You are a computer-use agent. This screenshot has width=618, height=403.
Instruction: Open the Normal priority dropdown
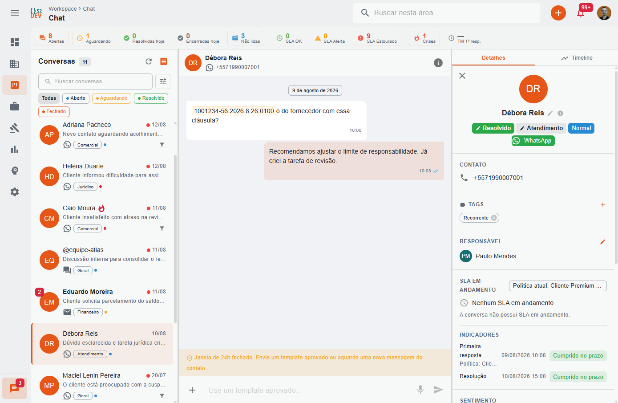coord(581,128)
